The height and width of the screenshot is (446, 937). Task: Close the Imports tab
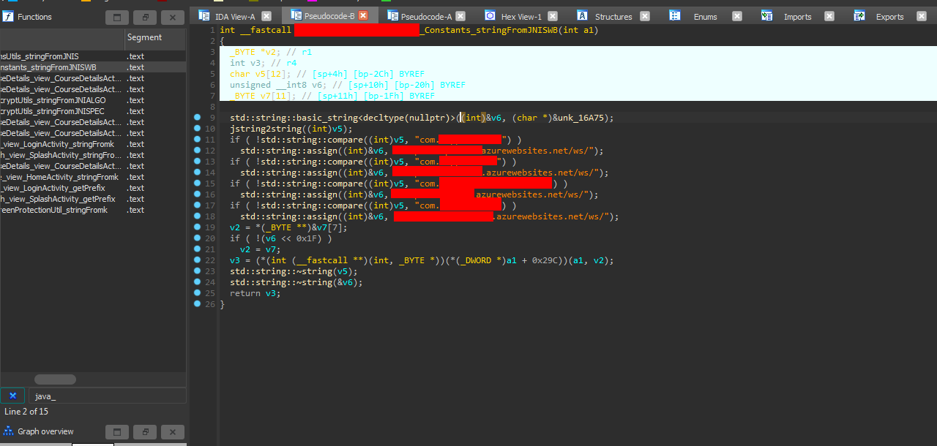[x=829, y=16]
